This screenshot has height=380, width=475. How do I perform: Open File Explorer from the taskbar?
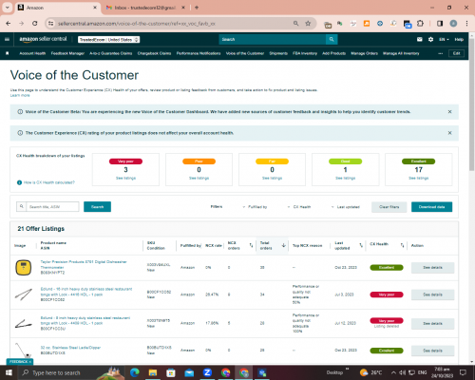(x=153, y=372)
